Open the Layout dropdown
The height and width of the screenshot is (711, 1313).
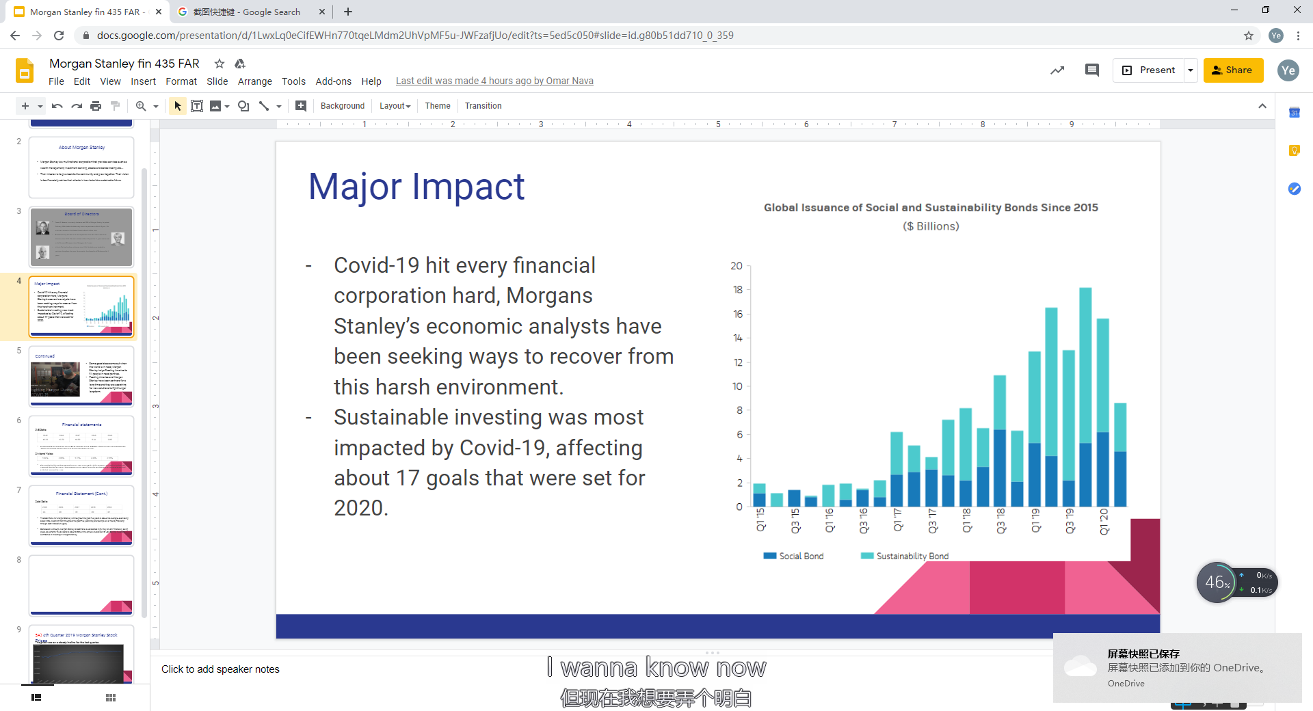click(x=395, y=106)
